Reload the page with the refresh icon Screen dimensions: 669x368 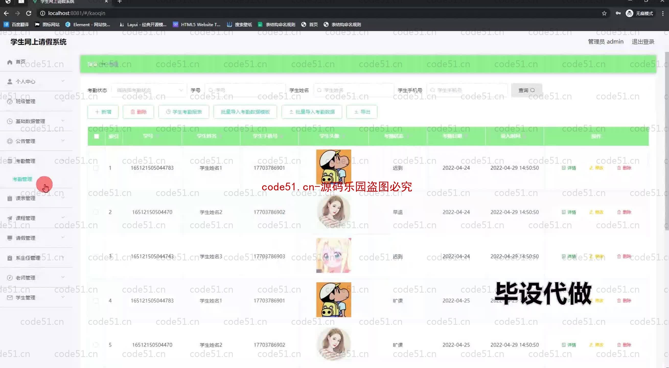[29, 13]
